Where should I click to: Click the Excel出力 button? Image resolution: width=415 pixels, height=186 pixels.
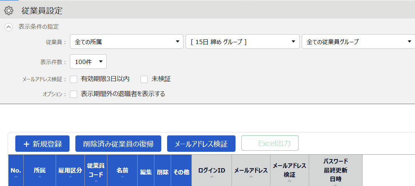[270, 143]
